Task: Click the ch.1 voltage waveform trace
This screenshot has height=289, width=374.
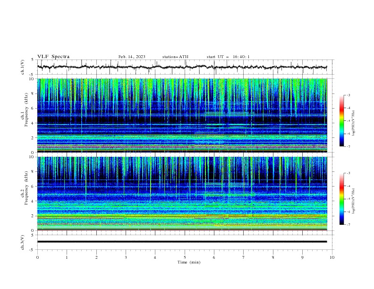Action: [182, 67]
